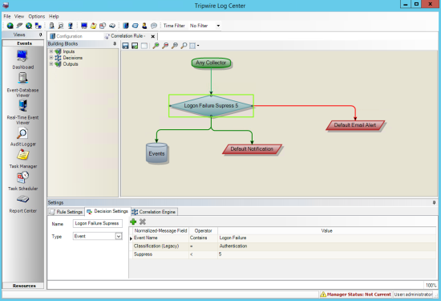
Task: Click the blue monitor toolbar icon
Action: [x=84, y=26]
